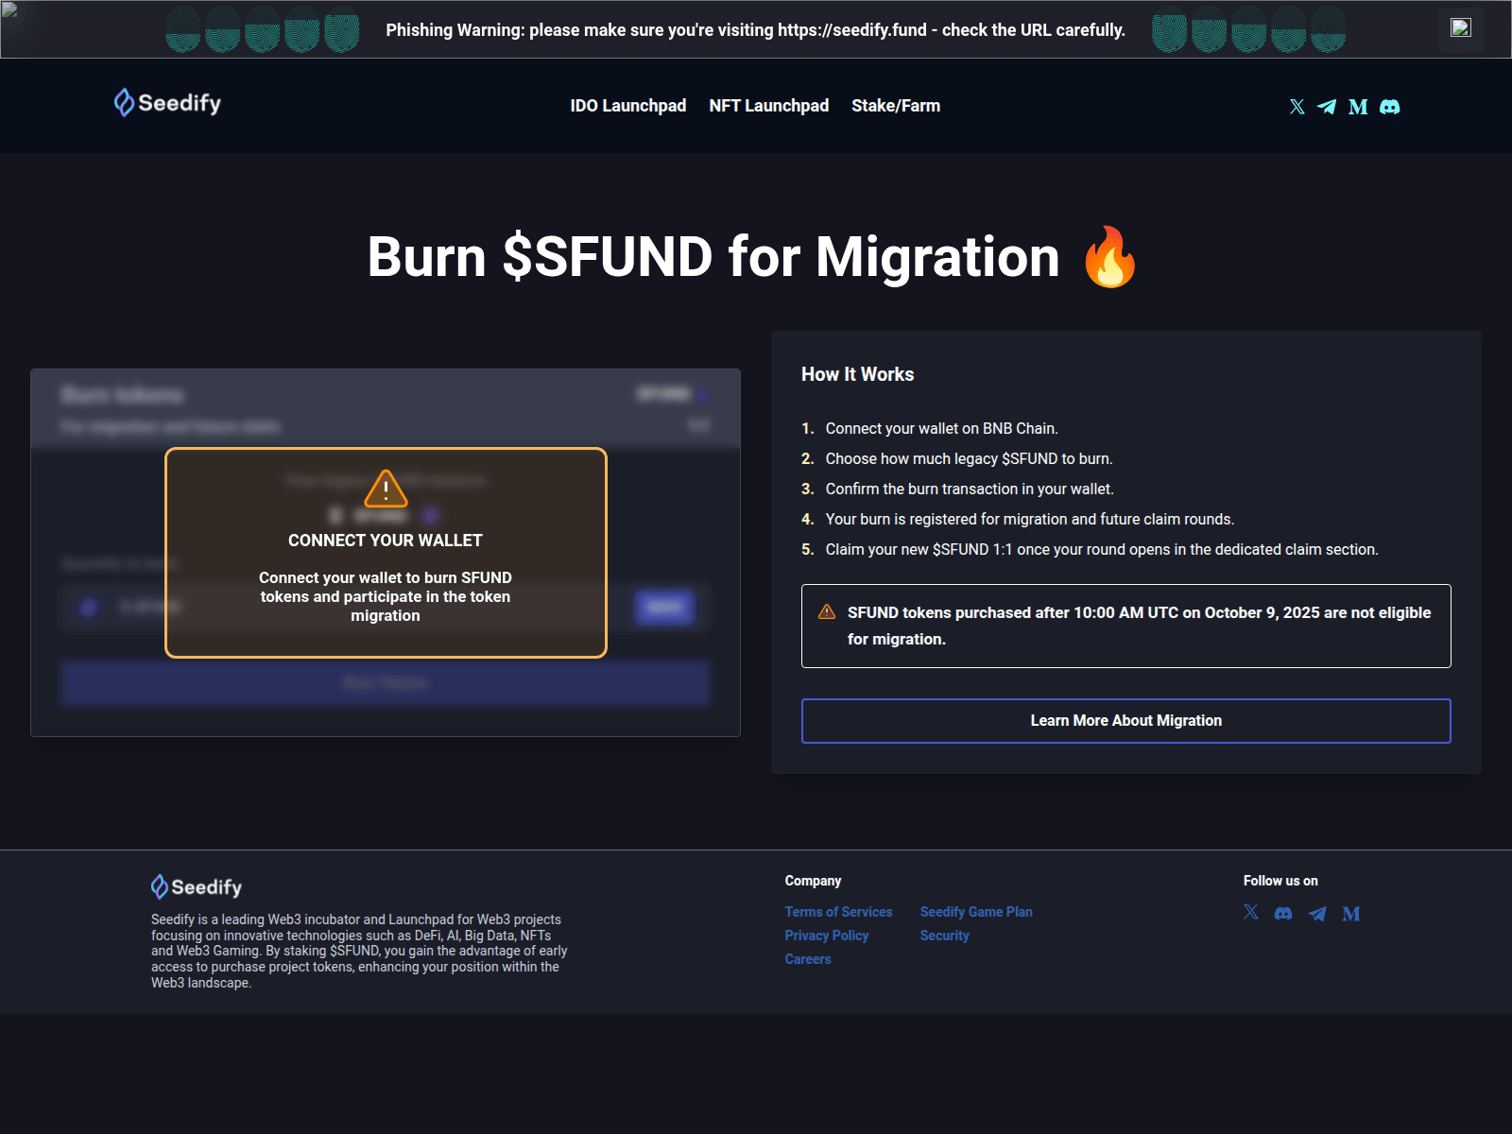Screen dimensions: 1512x1134
Task: Click the fire emoji in page title
Action: coord(1110,257)
